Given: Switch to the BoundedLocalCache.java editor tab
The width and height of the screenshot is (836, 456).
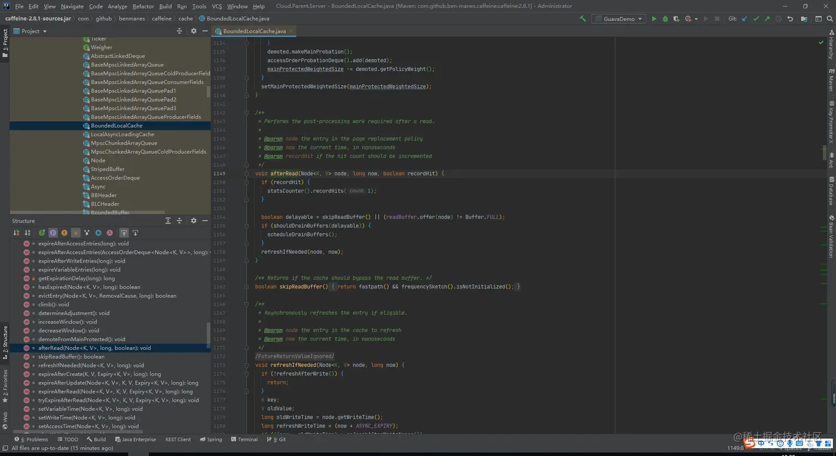Looking at the screenshot, I should [254, 31].
